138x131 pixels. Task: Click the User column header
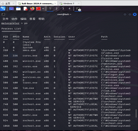71,37
